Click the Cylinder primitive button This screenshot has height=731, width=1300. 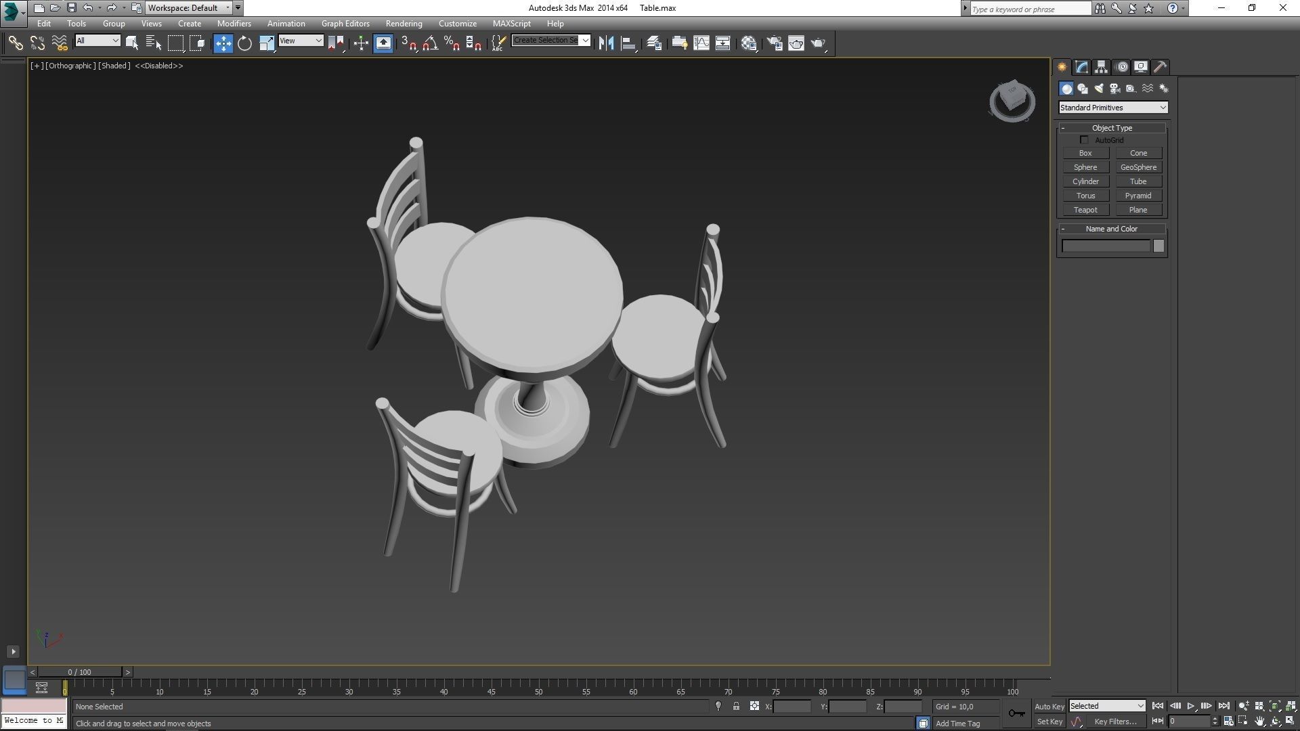1085,181
